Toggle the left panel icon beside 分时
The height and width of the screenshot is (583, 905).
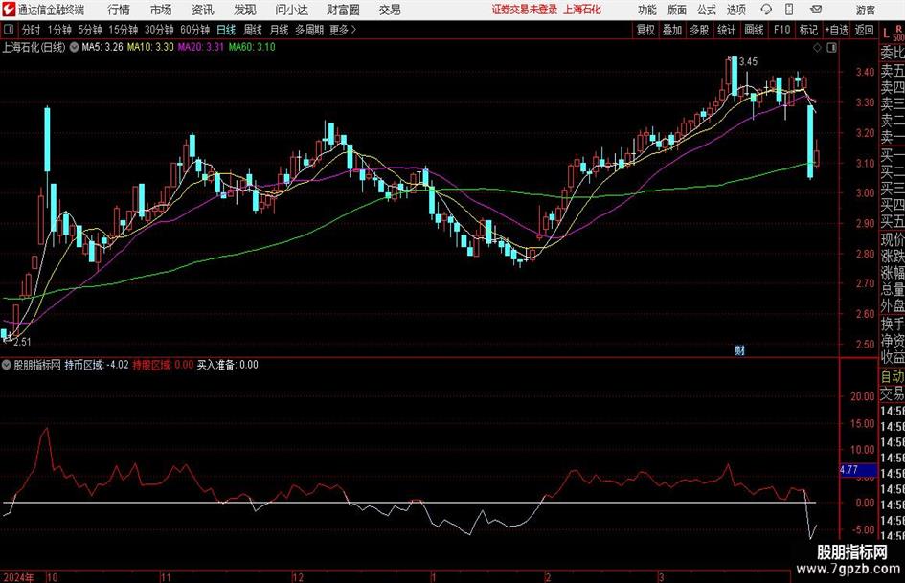pyautogui.click(x=9, y=30)
